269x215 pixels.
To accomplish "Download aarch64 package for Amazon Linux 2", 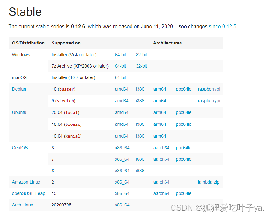I will [x=161, y=182].
